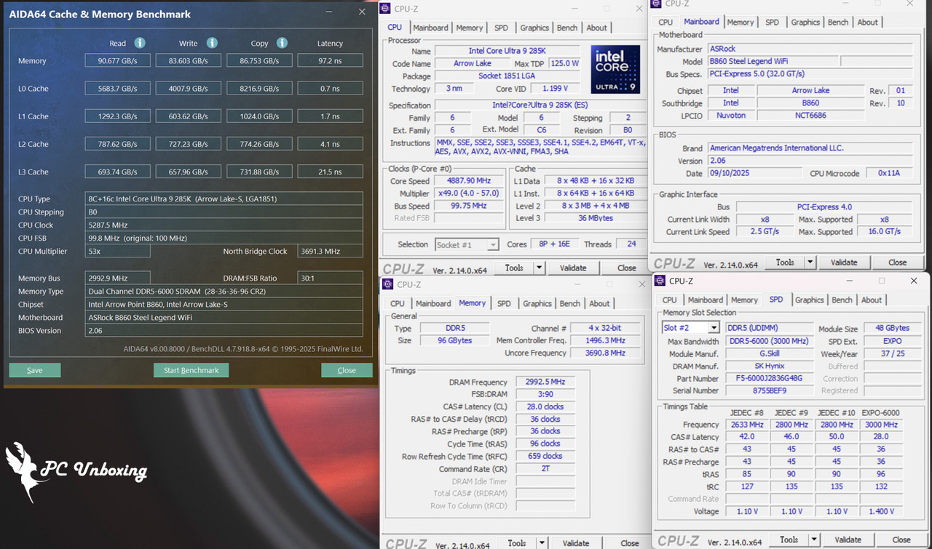Click the processor Name field Intel Core Ultra 9 285K
932x549 pixels.
(x=507, y=51)
